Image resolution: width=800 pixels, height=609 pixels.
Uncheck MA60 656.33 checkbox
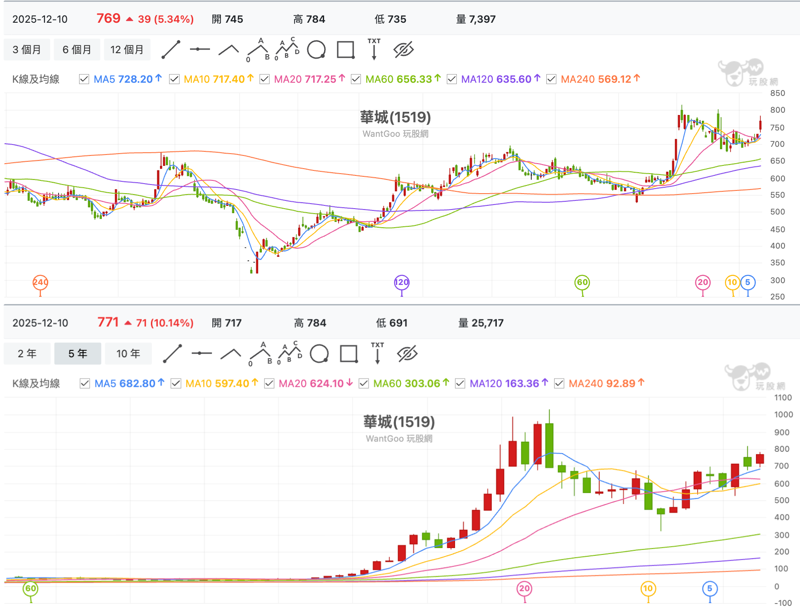coord(356,79)
